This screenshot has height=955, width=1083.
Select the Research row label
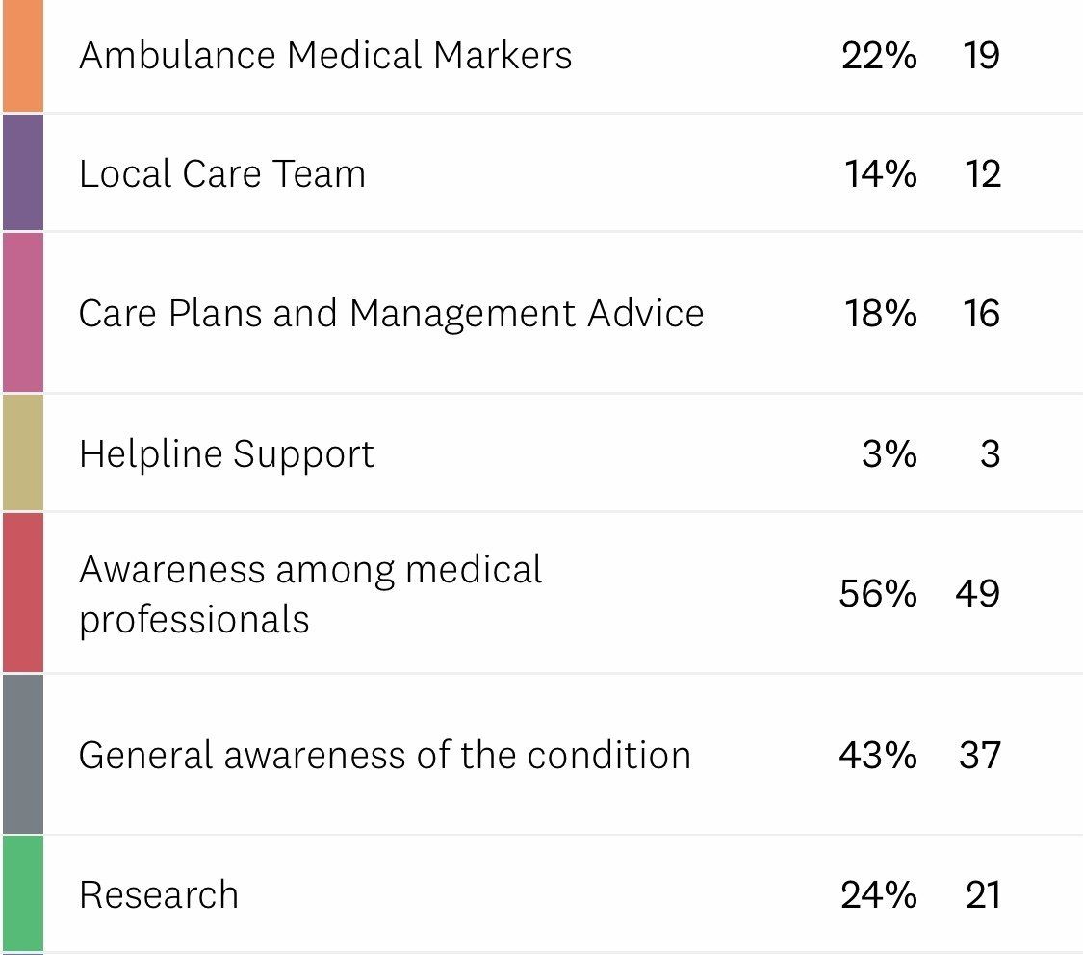click(x=159, y=894)
